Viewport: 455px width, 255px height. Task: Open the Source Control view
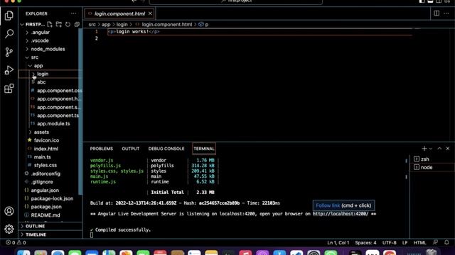(9, 52)
